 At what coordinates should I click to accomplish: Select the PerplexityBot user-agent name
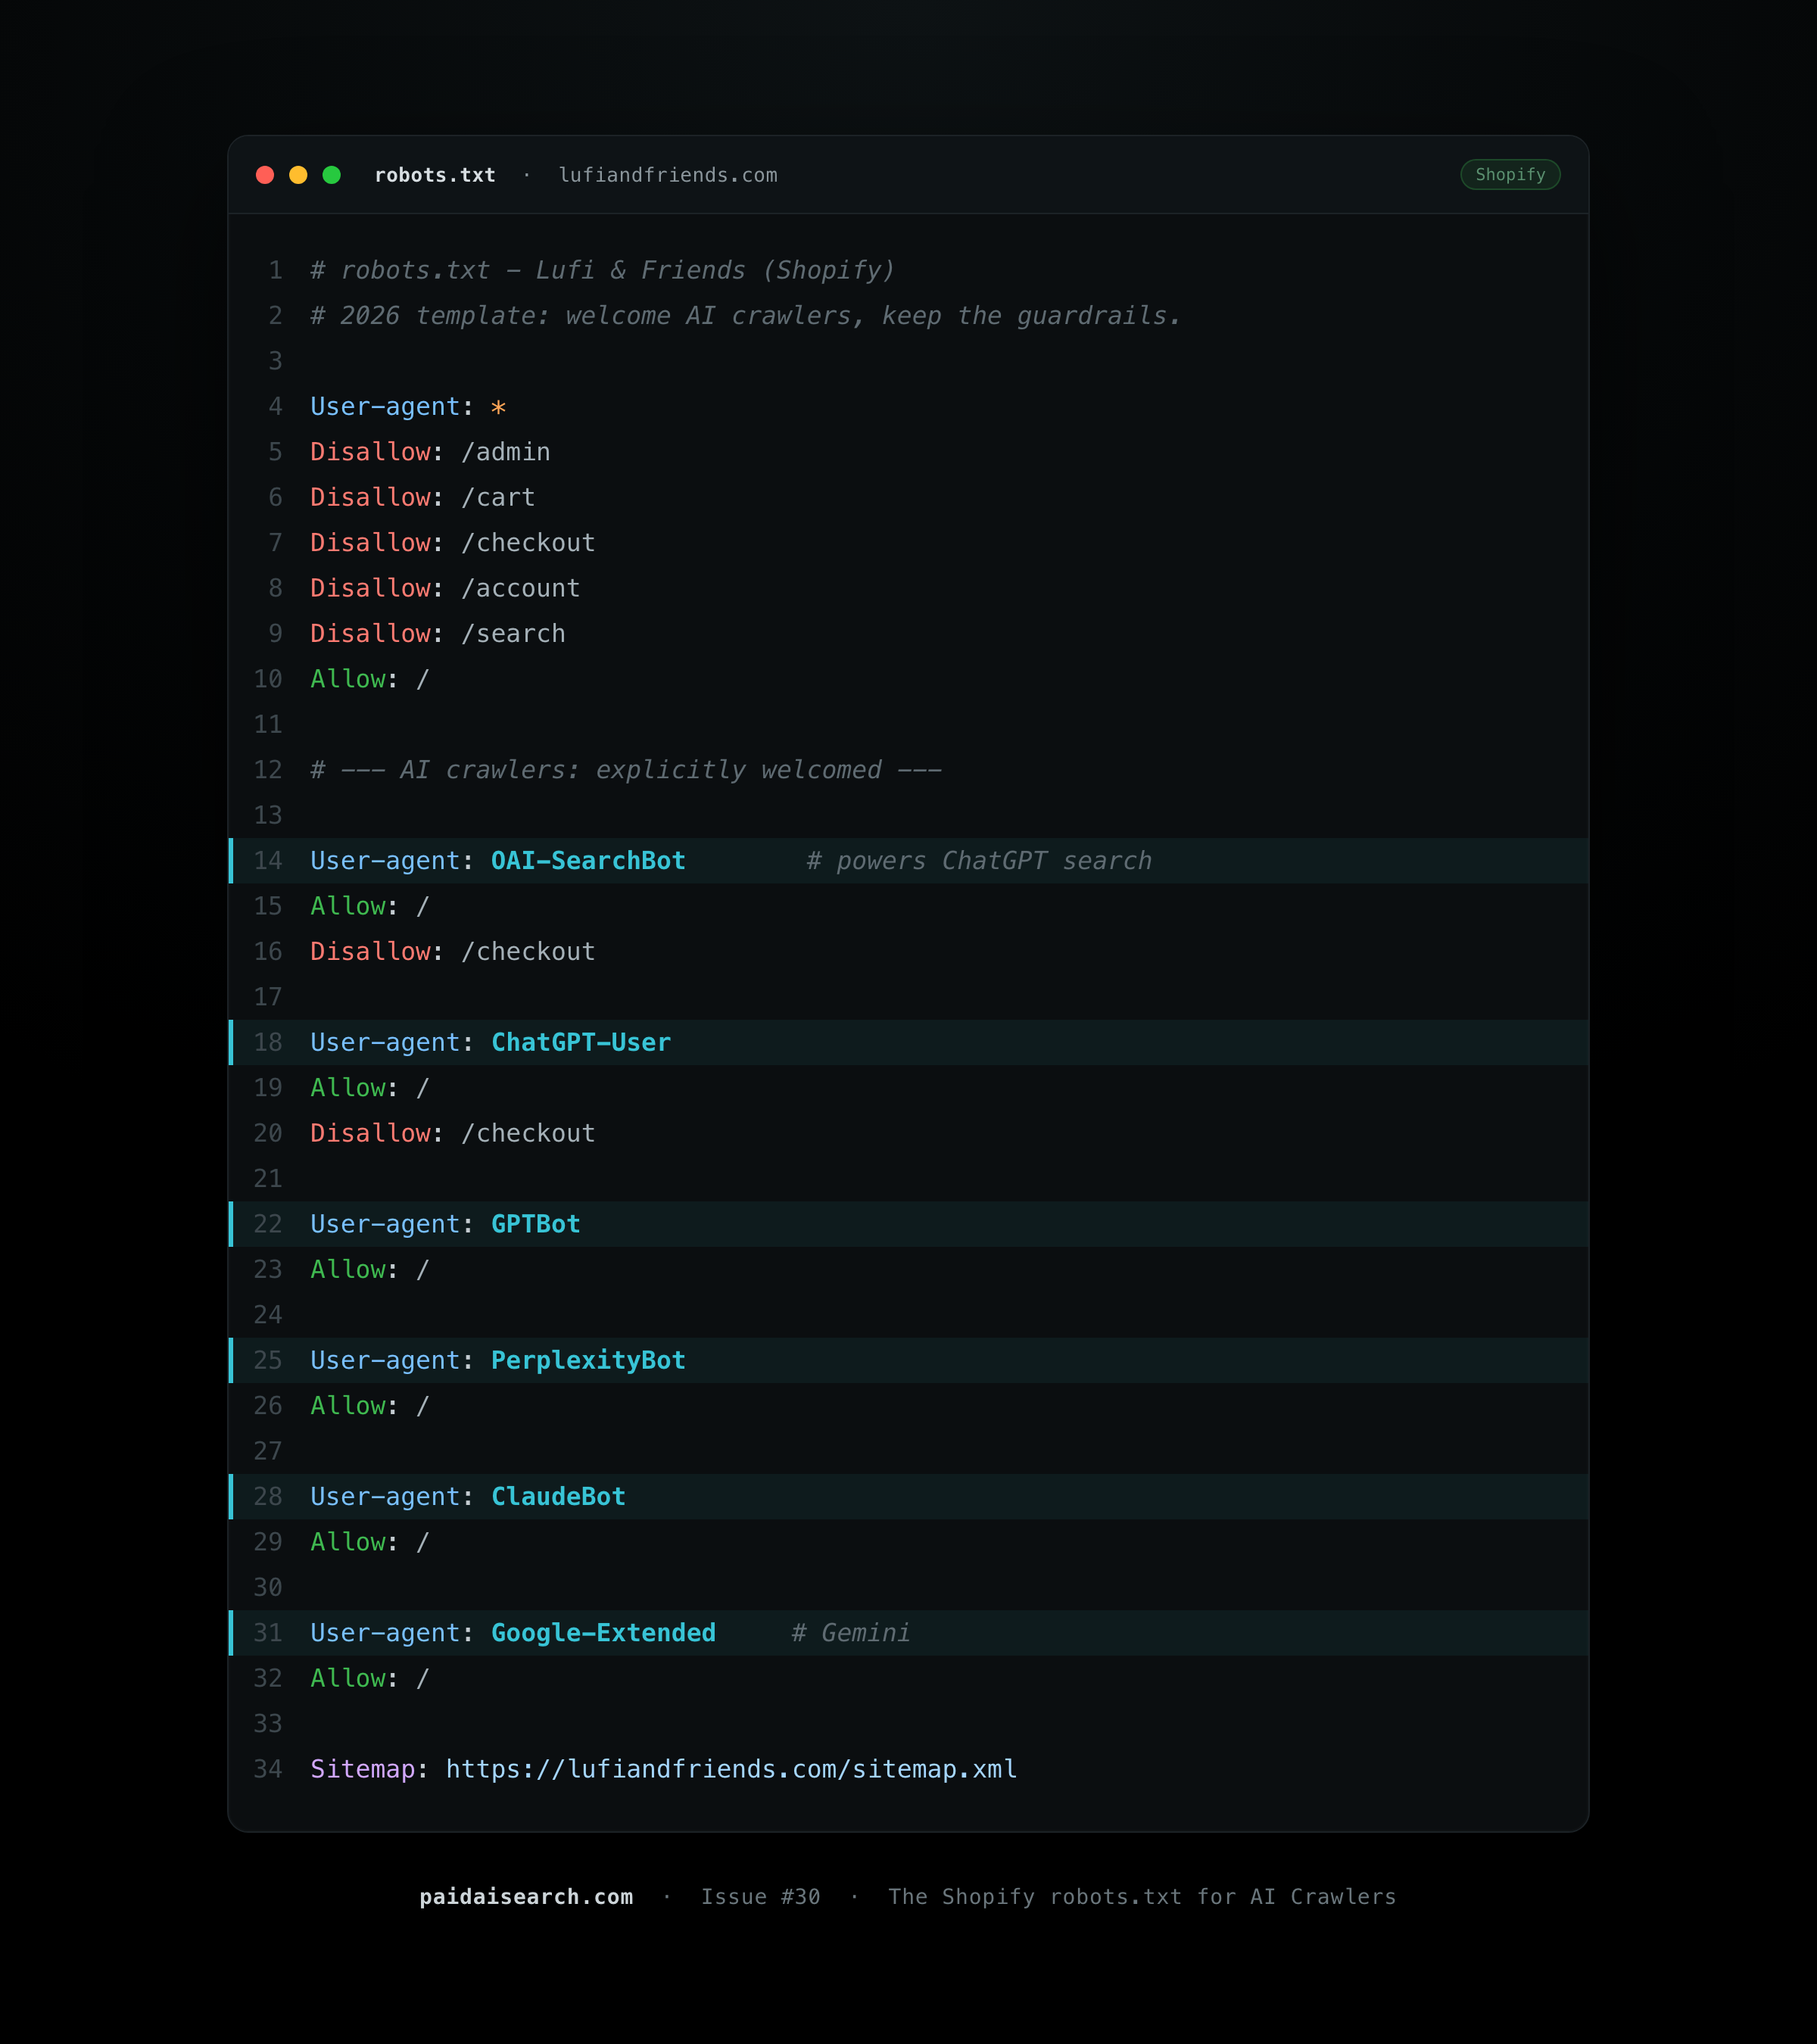click(588, 1361)
